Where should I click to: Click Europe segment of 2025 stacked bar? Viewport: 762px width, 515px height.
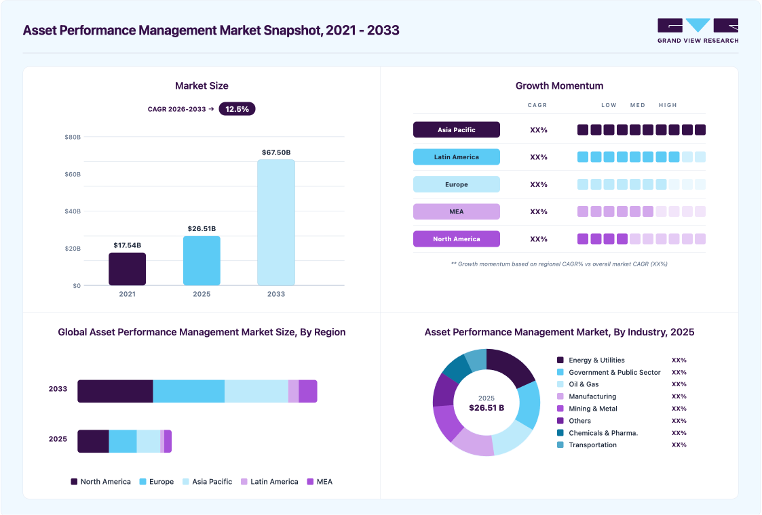point(122,441)
